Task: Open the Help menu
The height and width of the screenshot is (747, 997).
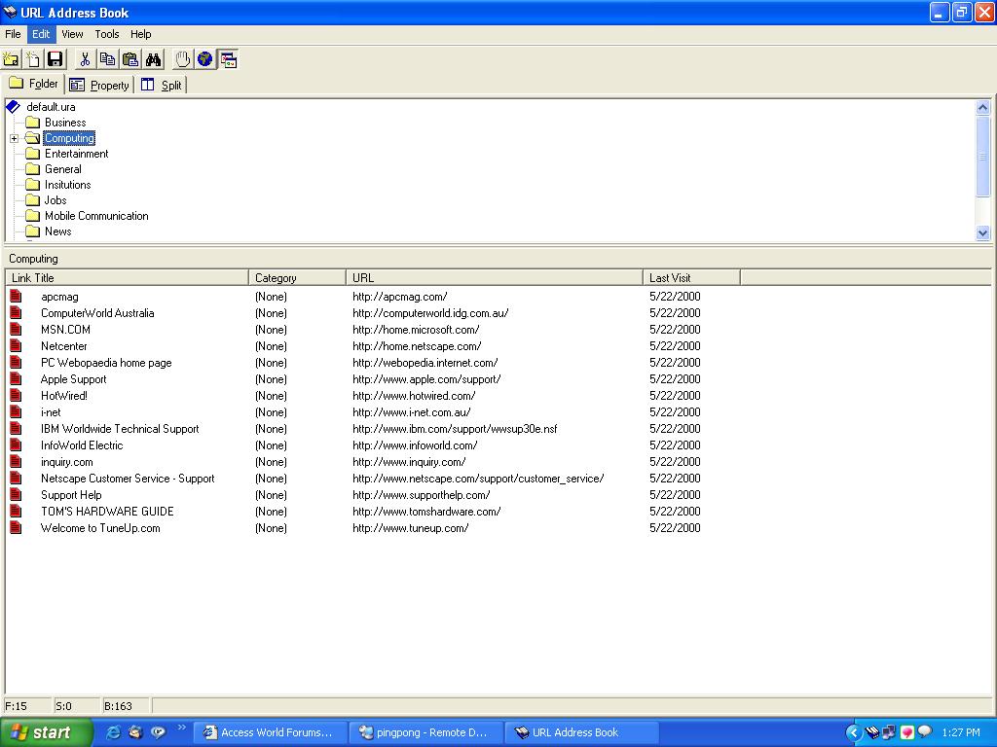Action: coord(140,34)
